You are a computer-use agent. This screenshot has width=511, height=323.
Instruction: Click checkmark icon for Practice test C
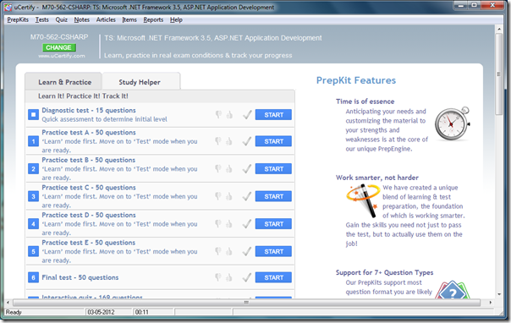point(247,196)
